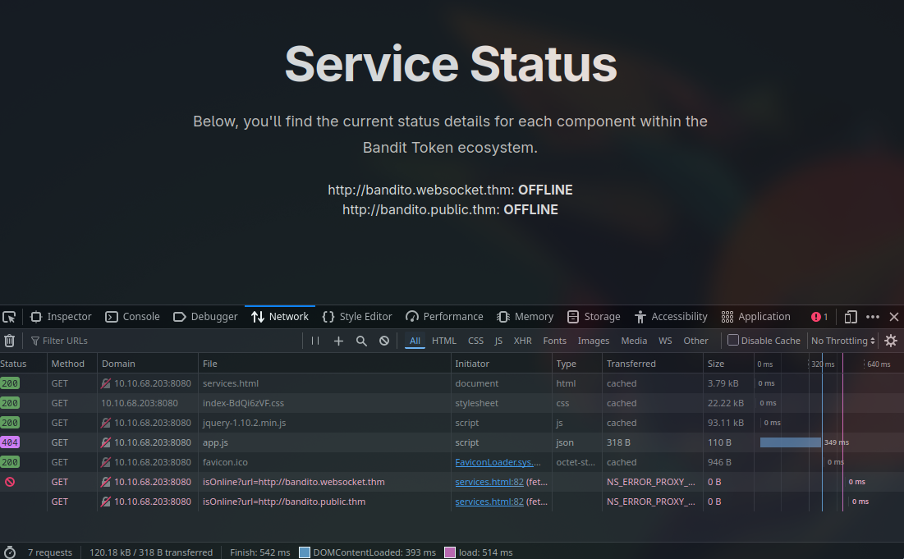Clear the network log with trash icon
This screenshot has width=904, height=559.
click(x=9, y=341)
